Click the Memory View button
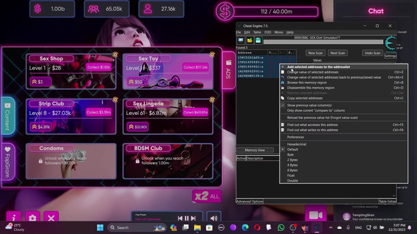Viewport: 417px width, 234px height. tap(255, 150)
